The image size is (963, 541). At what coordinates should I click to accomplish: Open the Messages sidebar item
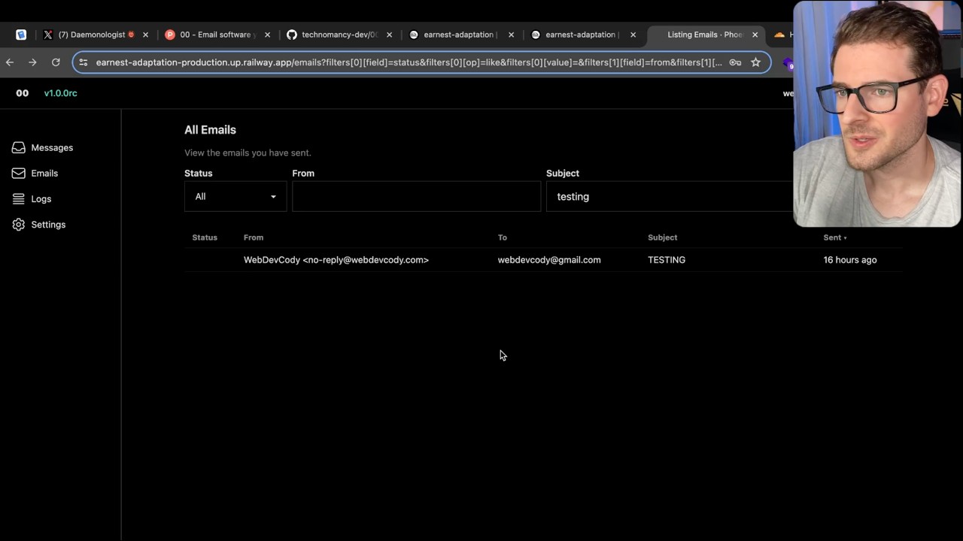43,148
